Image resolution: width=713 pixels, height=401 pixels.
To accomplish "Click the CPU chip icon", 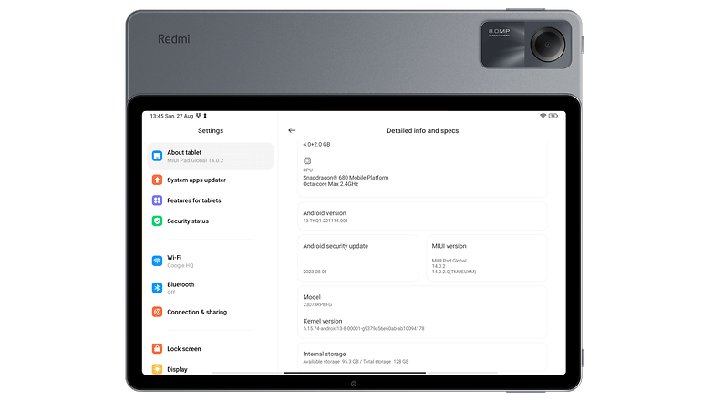I will pos(307,161).
